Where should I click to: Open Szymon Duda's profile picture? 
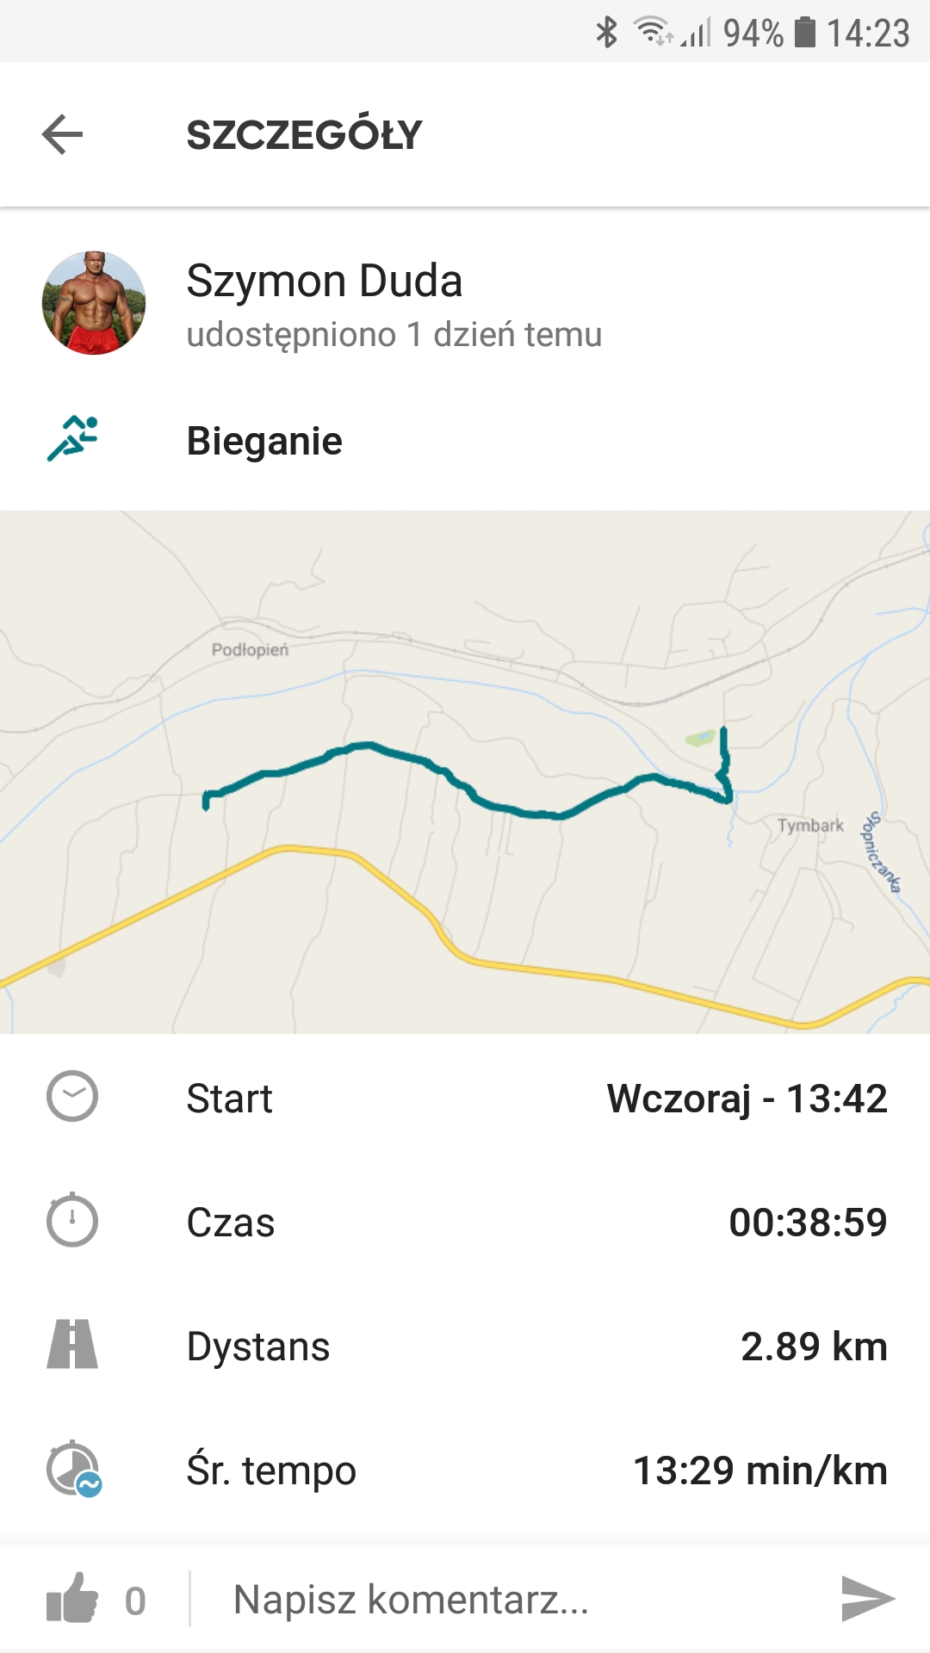(94, 303)
